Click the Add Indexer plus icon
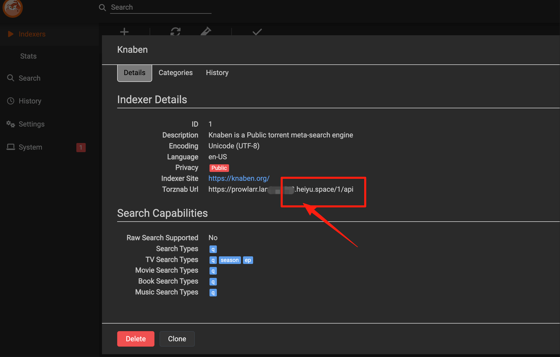Image resolution: width=560 pixels, height=357 pixels. point(124,32)
